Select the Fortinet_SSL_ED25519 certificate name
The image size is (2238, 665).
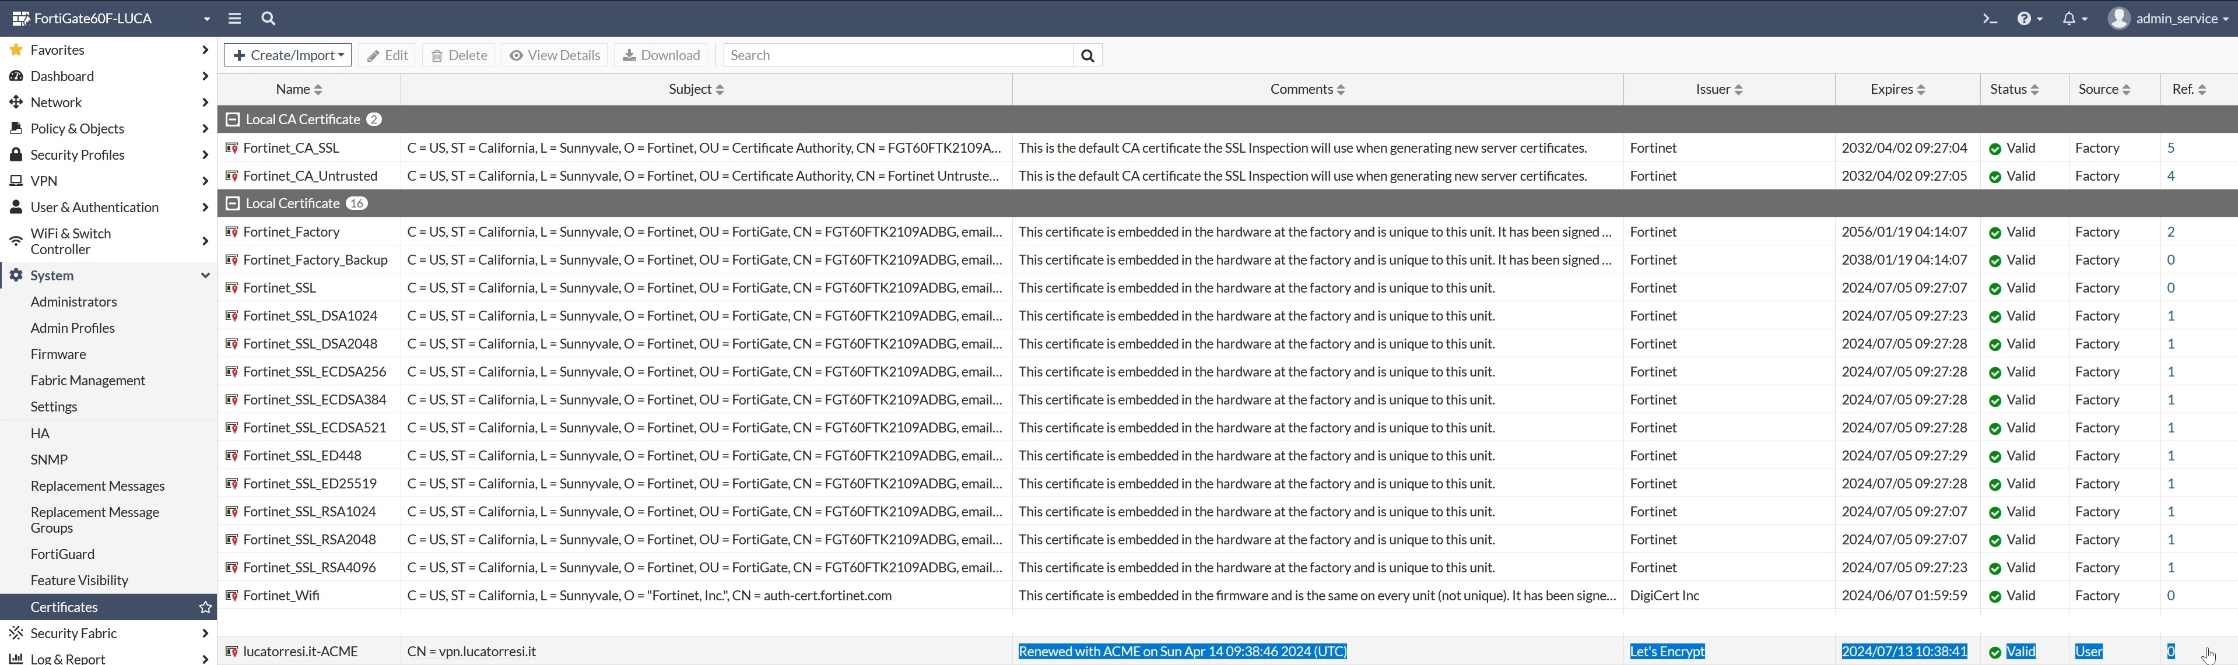[x=310, y=484]
